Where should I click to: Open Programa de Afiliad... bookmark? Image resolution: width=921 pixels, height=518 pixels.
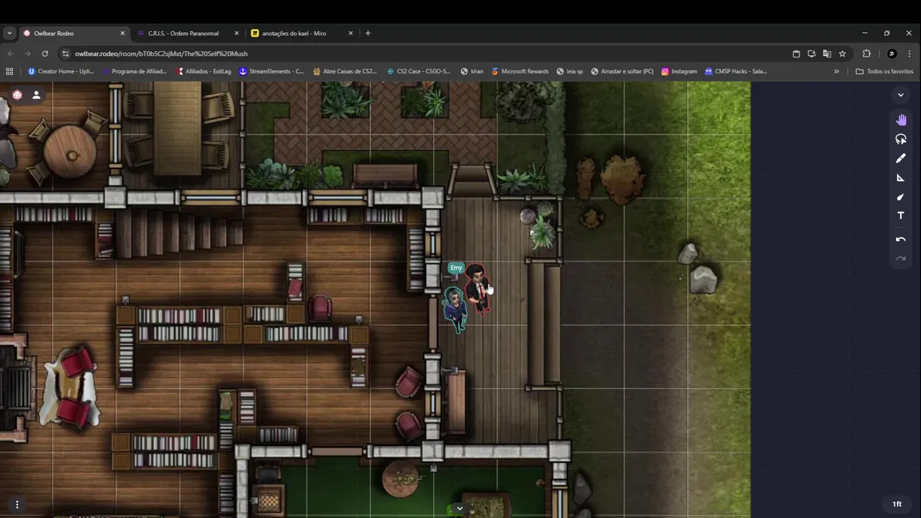point(135,71)
